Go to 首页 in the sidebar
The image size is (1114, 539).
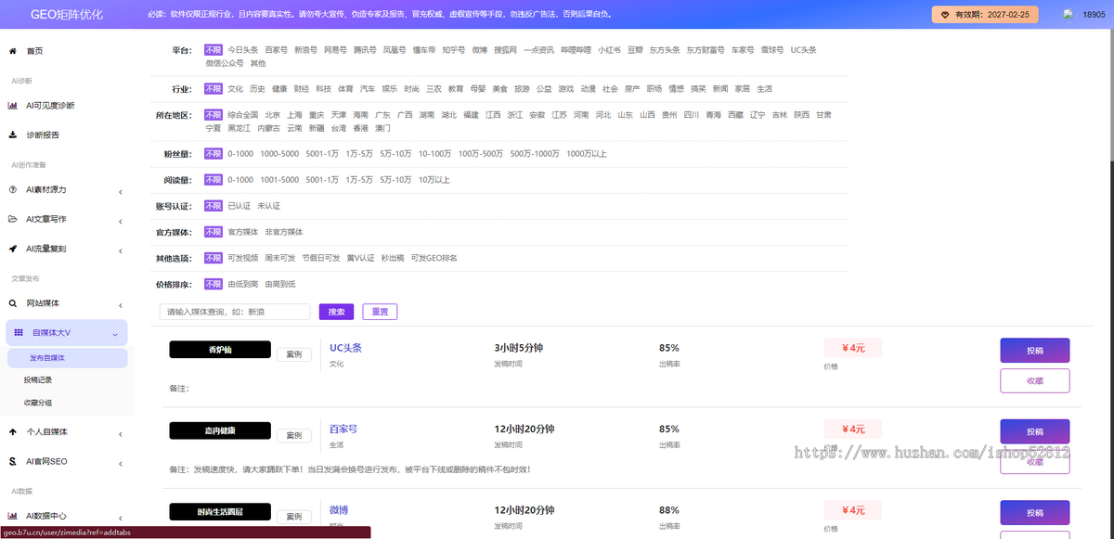point(34,51)
